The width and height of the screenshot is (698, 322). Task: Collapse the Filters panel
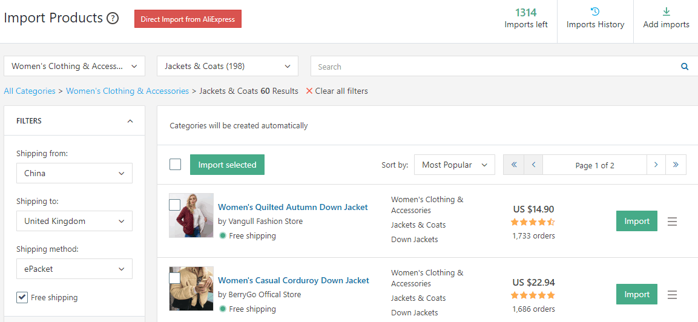click(130, 121)
